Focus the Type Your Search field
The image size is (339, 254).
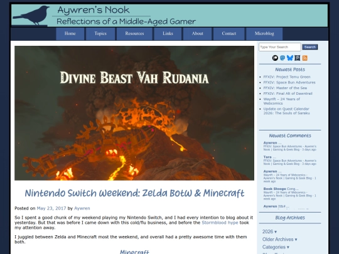click(280, 47)
